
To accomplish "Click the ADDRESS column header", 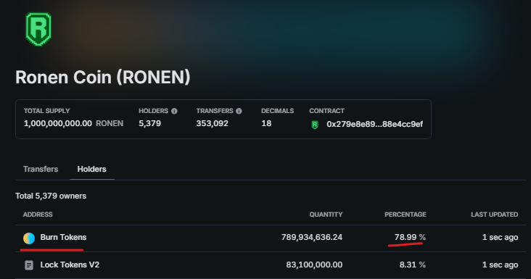I will [38, 215].
